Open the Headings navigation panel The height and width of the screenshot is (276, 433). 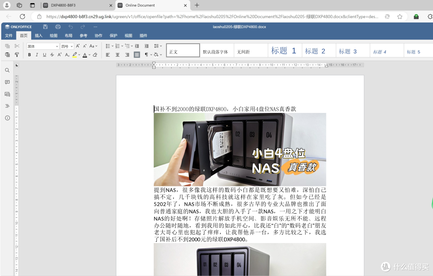8,106
